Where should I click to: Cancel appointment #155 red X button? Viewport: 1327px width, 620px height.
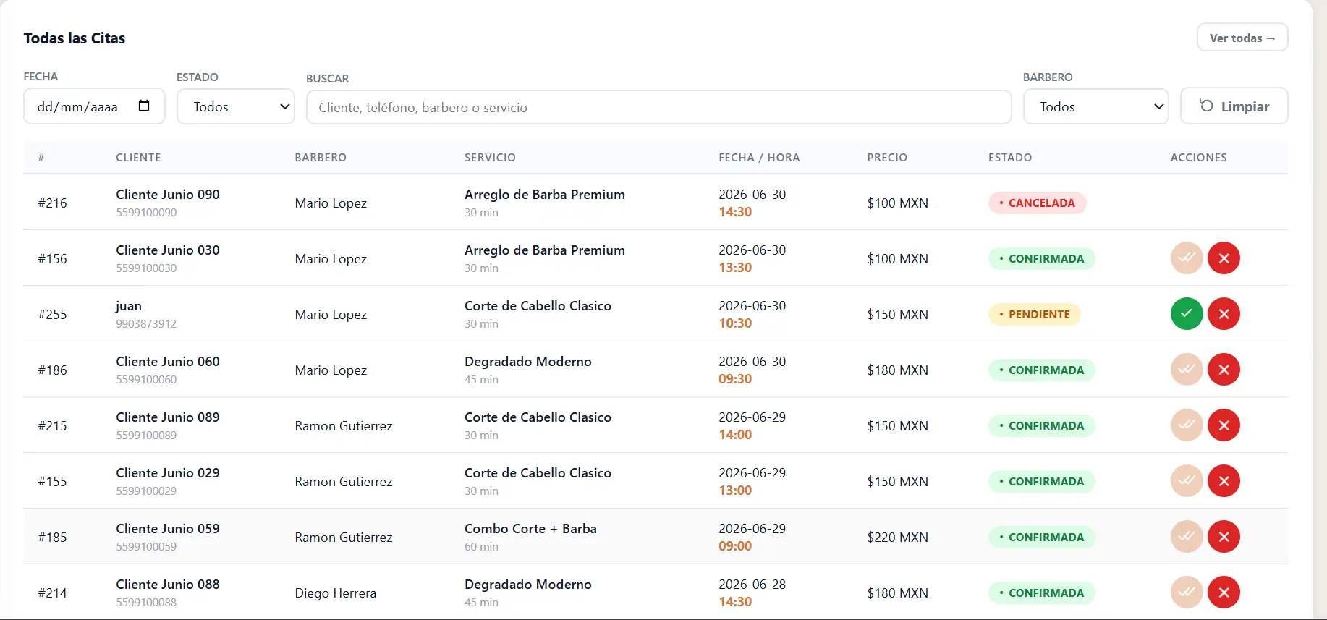click(x=1224, y=481)
